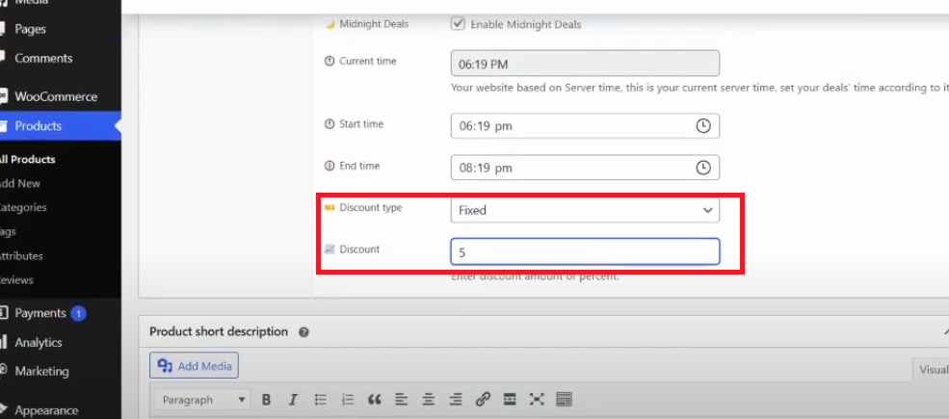949x419 pixels.
Task: Disable the Enable Midnight Deals checkbox
Action: point(458,24)
